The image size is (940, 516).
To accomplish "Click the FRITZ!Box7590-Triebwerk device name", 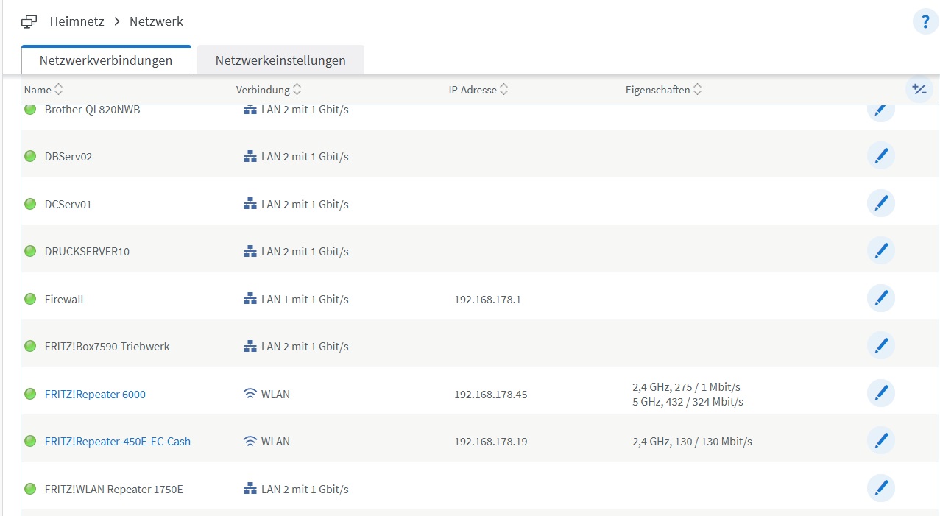I will tap(107, 347).
